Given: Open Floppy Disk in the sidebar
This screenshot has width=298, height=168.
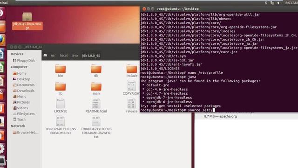Looking at the screenshot, I should [24, 60].
